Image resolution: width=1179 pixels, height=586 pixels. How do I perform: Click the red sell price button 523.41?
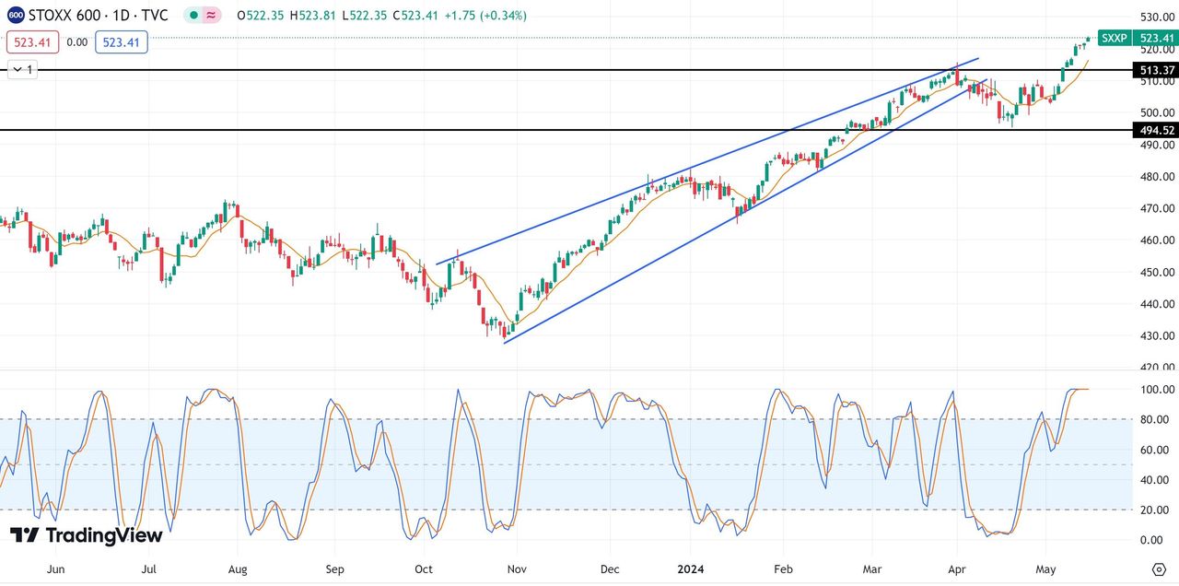coord(33,41)
